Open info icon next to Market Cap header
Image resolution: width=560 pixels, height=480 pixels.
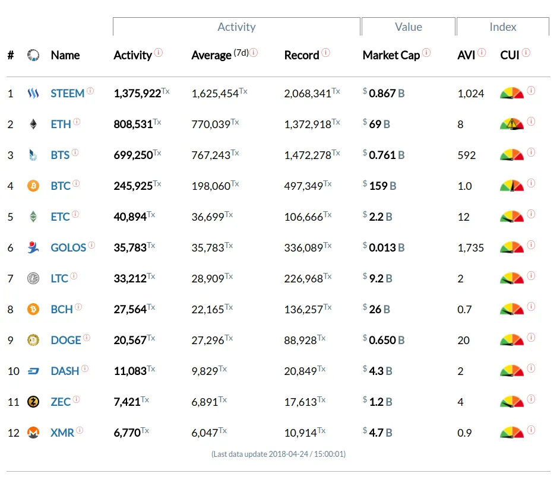pyautogui.click(x=426, y=53)
